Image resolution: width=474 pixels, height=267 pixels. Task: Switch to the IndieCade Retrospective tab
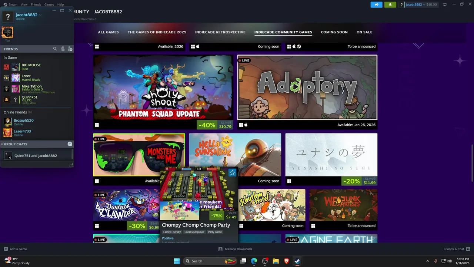pyautogui.click(x=220, y=32)
